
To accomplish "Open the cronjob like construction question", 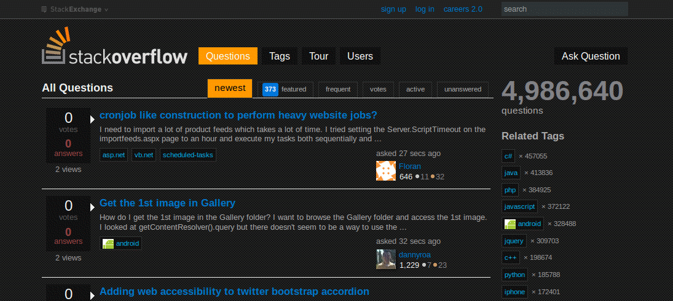I will pos(238,115).
